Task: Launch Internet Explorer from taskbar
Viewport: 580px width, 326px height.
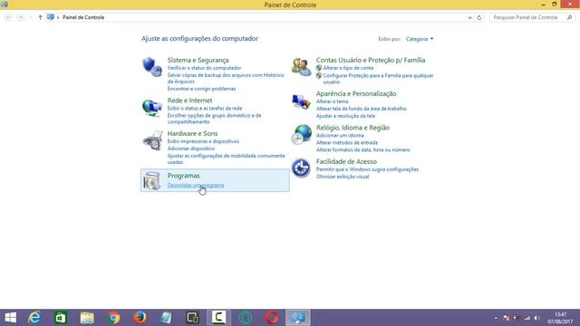Action: pos(34,318)
